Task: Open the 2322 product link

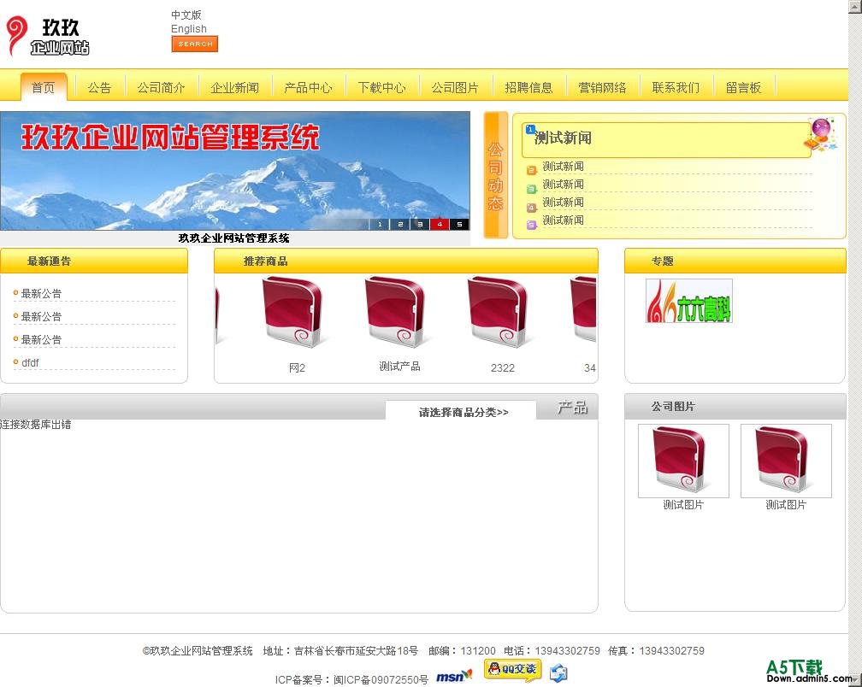Action: [x=503, y=367]
